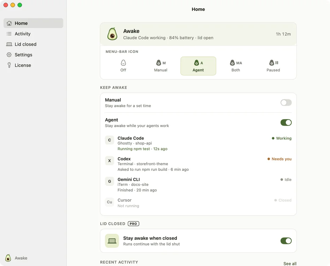Click the License key icon in sidebar
The image size is (330, 266).
(9, 65)
